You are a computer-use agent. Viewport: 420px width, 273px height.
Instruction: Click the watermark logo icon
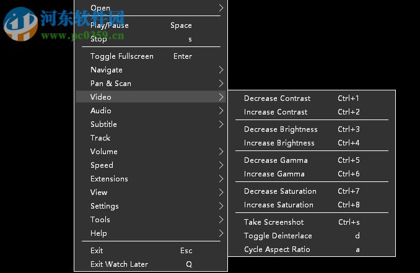click(20, 24)
